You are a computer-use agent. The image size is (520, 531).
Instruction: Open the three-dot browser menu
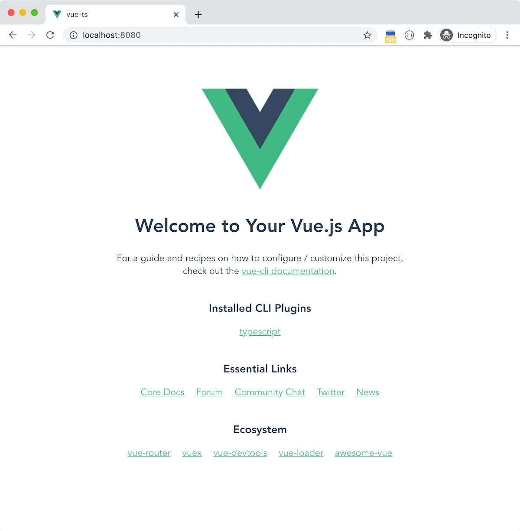(507, 35)
